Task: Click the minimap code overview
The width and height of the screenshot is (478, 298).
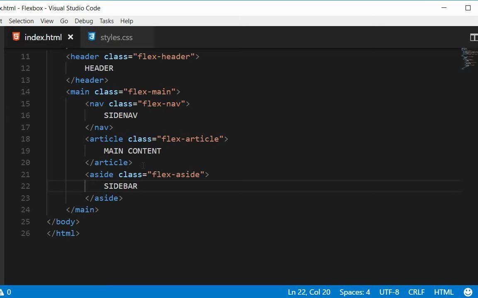Action: pyautogui.click(x=469, y=58)
